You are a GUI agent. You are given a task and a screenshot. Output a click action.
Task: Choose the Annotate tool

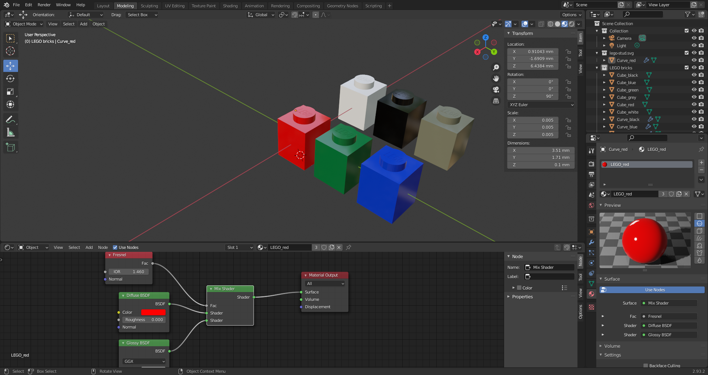[10, 119]
